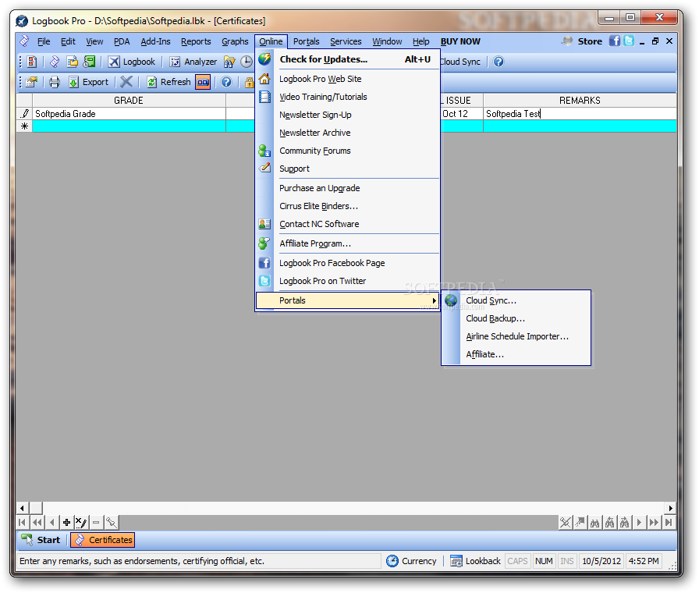Open the PDA menu

pyautogui.click(x=122, y=41)
